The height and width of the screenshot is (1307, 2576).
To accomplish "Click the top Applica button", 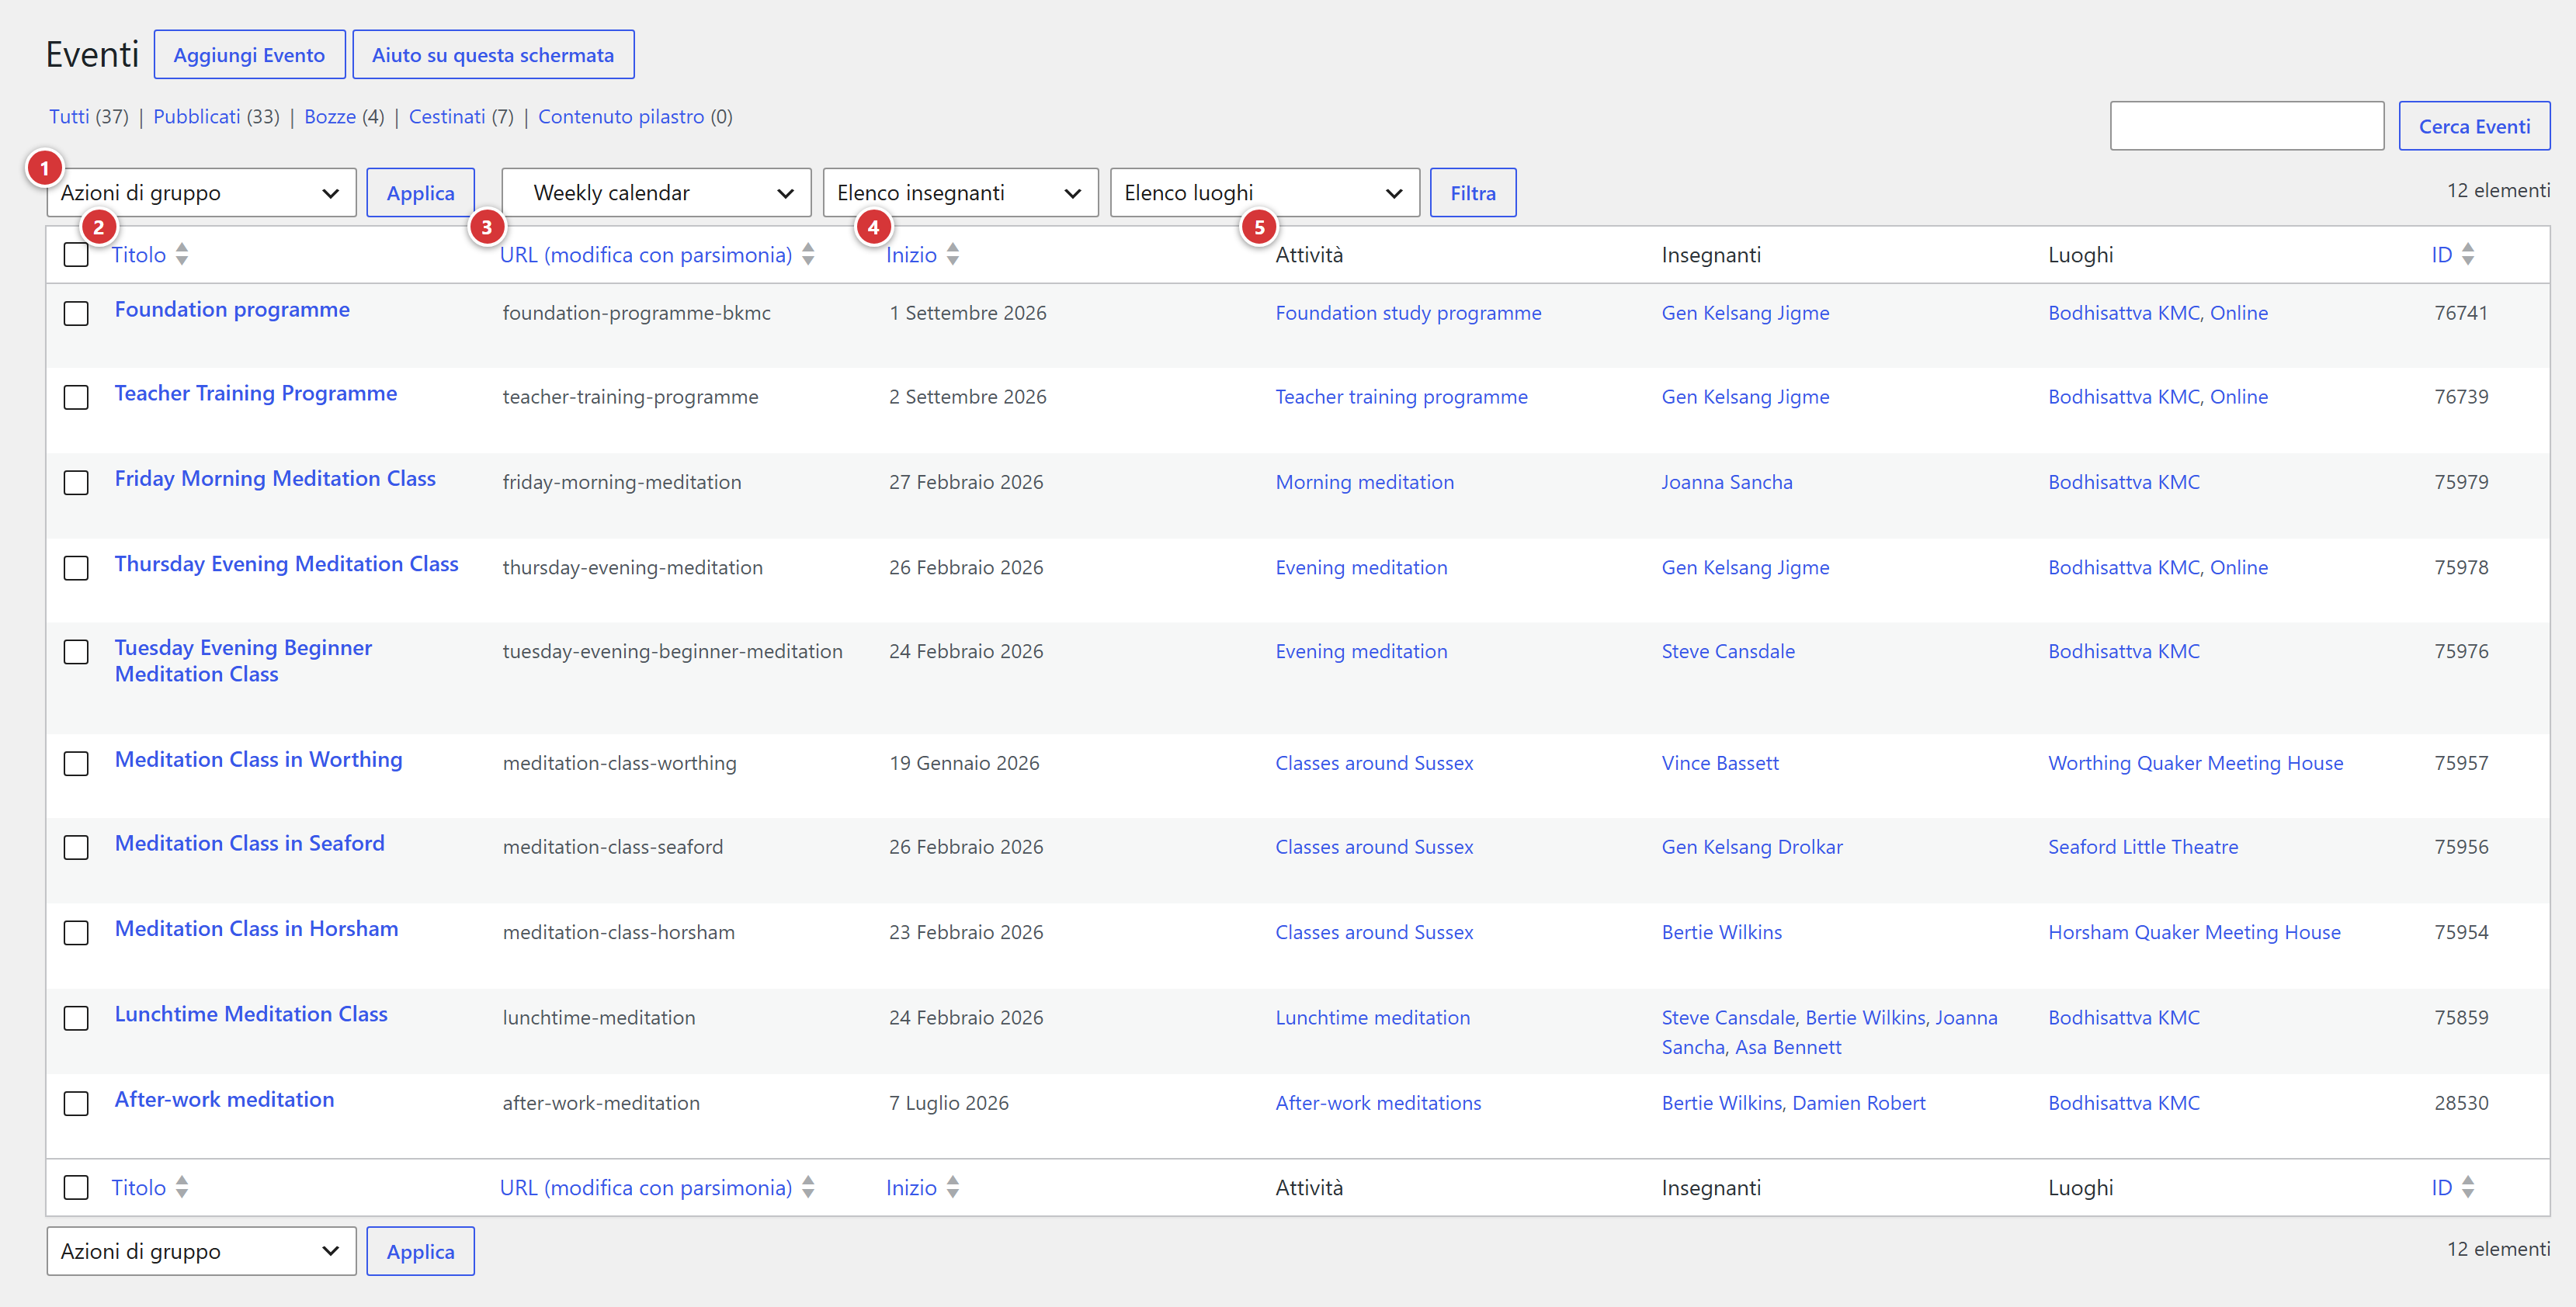I will [x=420, y=193].
